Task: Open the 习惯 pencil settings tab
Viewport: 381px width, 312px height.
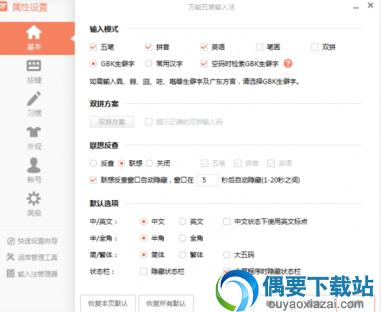Action: pos(34,105)
